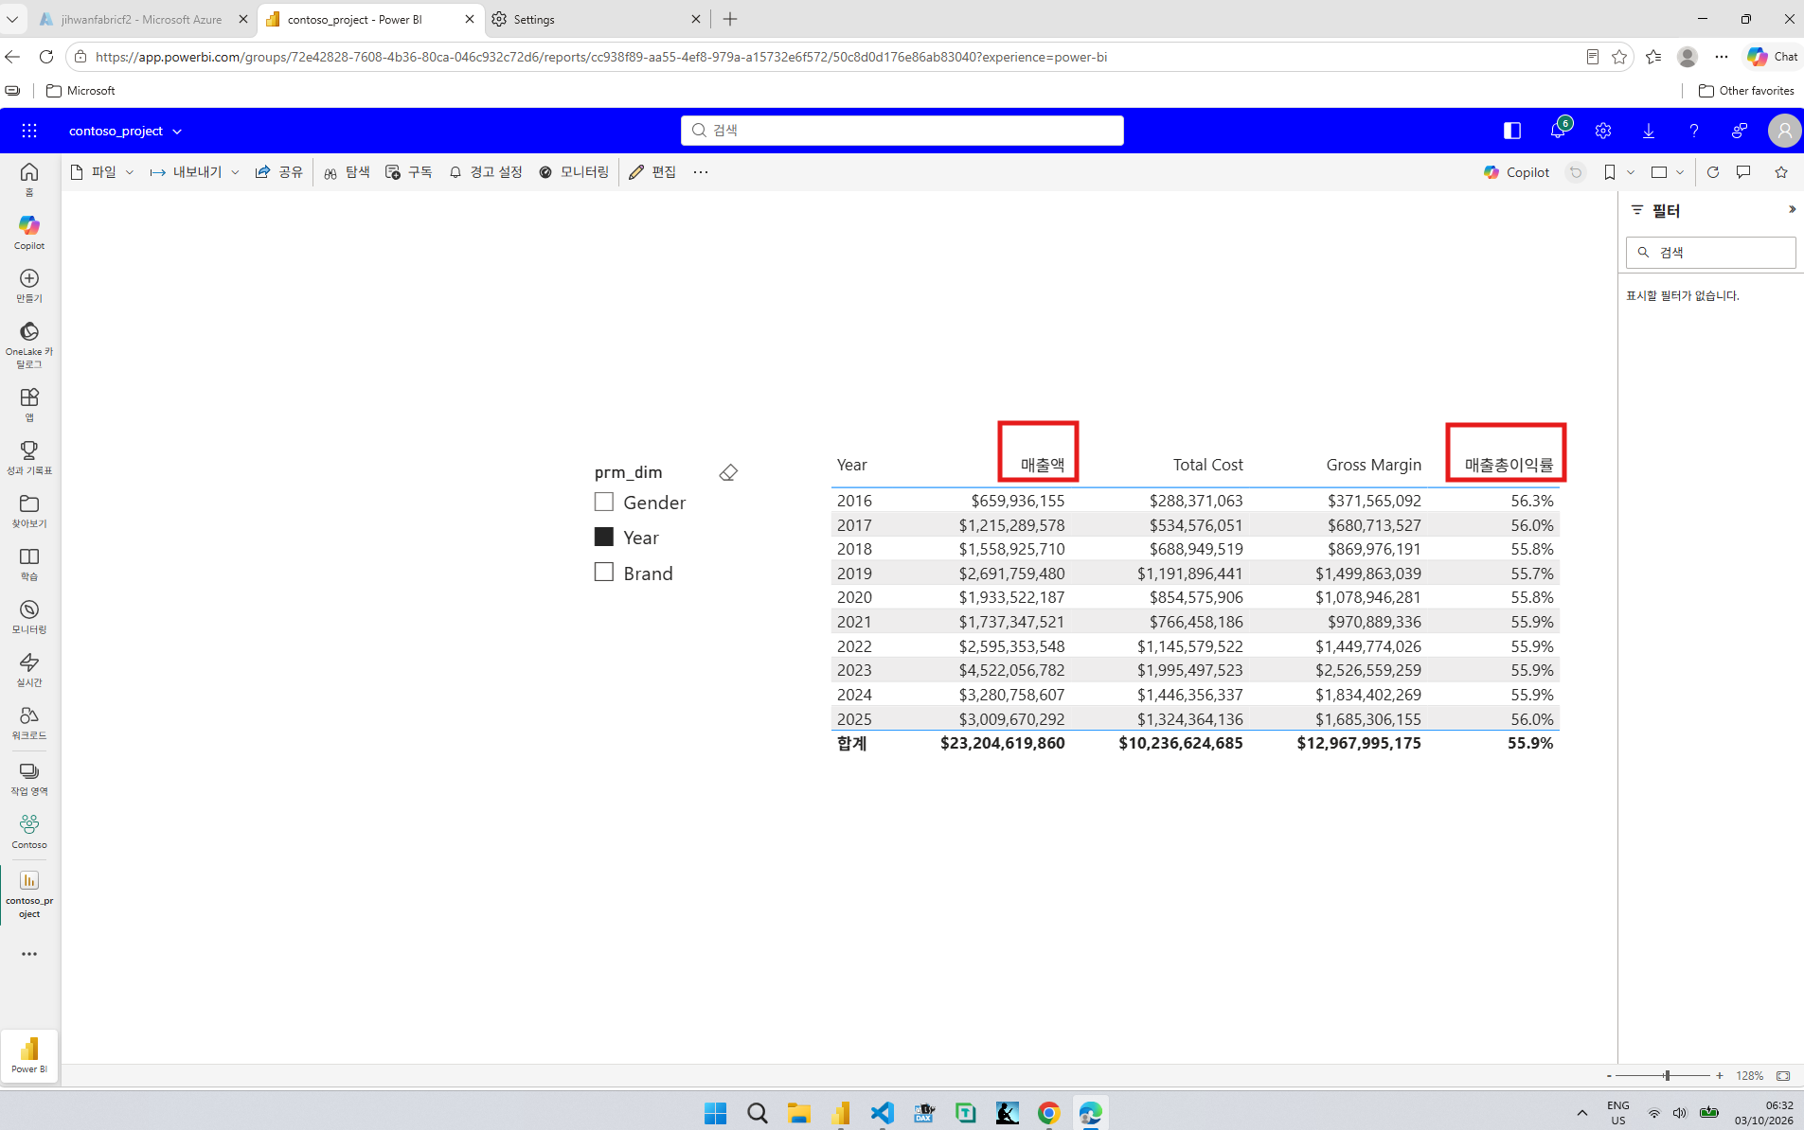Add report to favorites star icon
The image size is (1804, 1130).
1781,172
